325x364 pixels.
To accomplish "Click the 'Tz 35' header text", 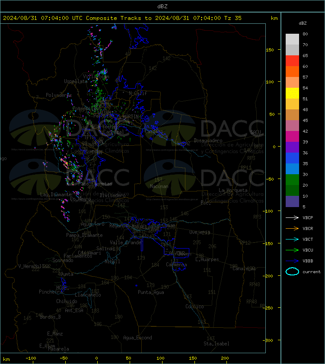I will [x=233, y=18].
